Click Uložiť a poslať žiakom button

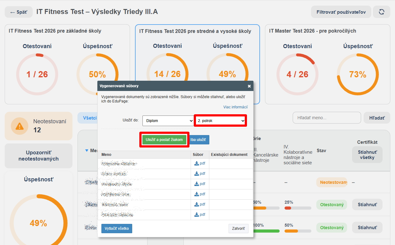(164, 140)
